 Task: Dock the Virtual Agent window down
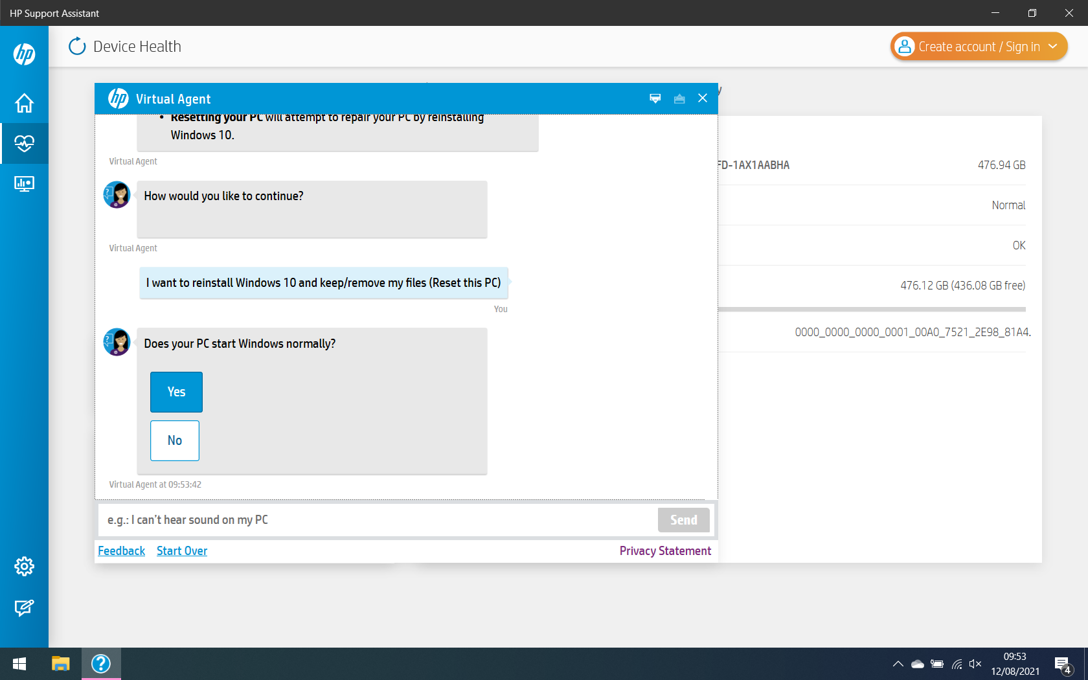pos(655,98)
